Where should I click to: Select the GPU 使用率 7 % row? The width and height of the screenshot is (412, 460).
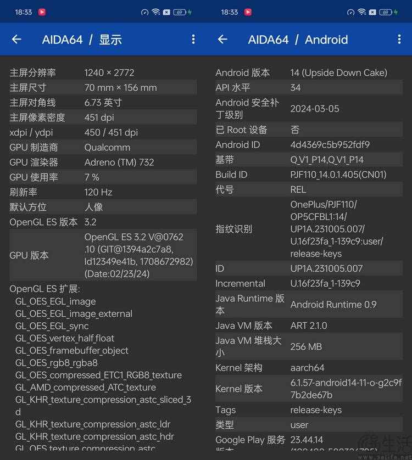tap(103, 177)
